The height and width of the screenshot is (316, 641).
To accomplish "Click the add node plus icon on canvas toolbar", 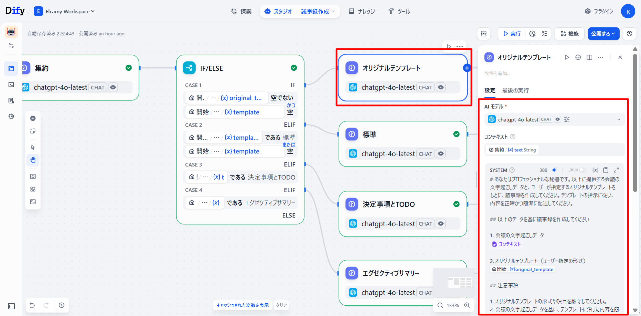I will pyautogui.click(x=32, y=118).
